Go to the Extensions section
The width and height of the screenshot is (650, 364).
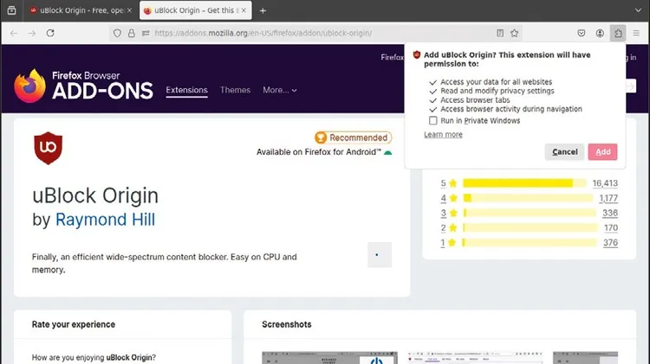[186, 90]
